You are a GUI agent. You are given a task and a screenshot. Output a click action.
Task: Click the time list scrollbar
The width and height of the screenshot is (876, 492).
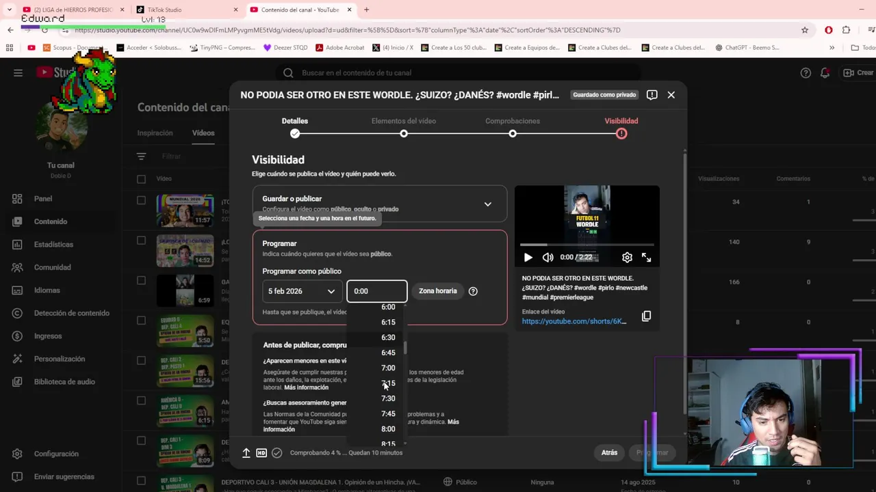(x=406, y=348)
